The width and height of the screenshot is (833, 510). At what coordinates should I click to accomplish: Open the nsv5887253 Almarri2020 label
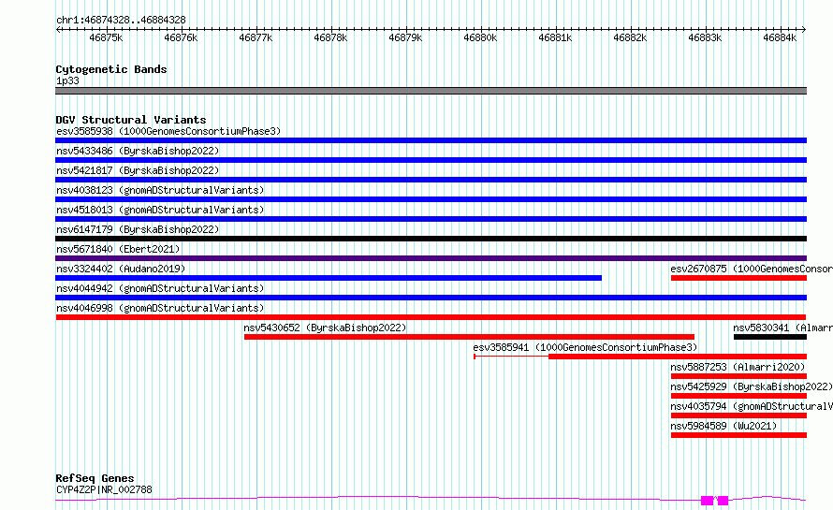click(738, 367)
